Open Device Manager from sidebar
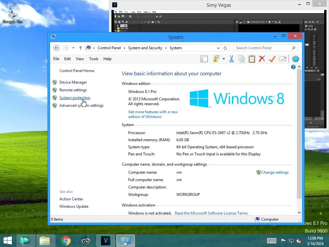Image resolution: width=329 pixels, height=247 pixels. (73, 82)
